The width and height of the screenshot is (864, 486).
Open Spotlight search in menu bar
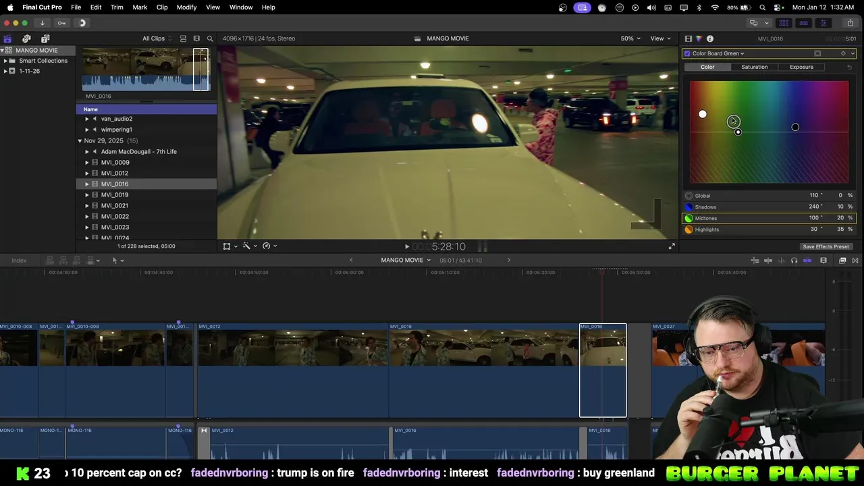[x=763, y=7]
